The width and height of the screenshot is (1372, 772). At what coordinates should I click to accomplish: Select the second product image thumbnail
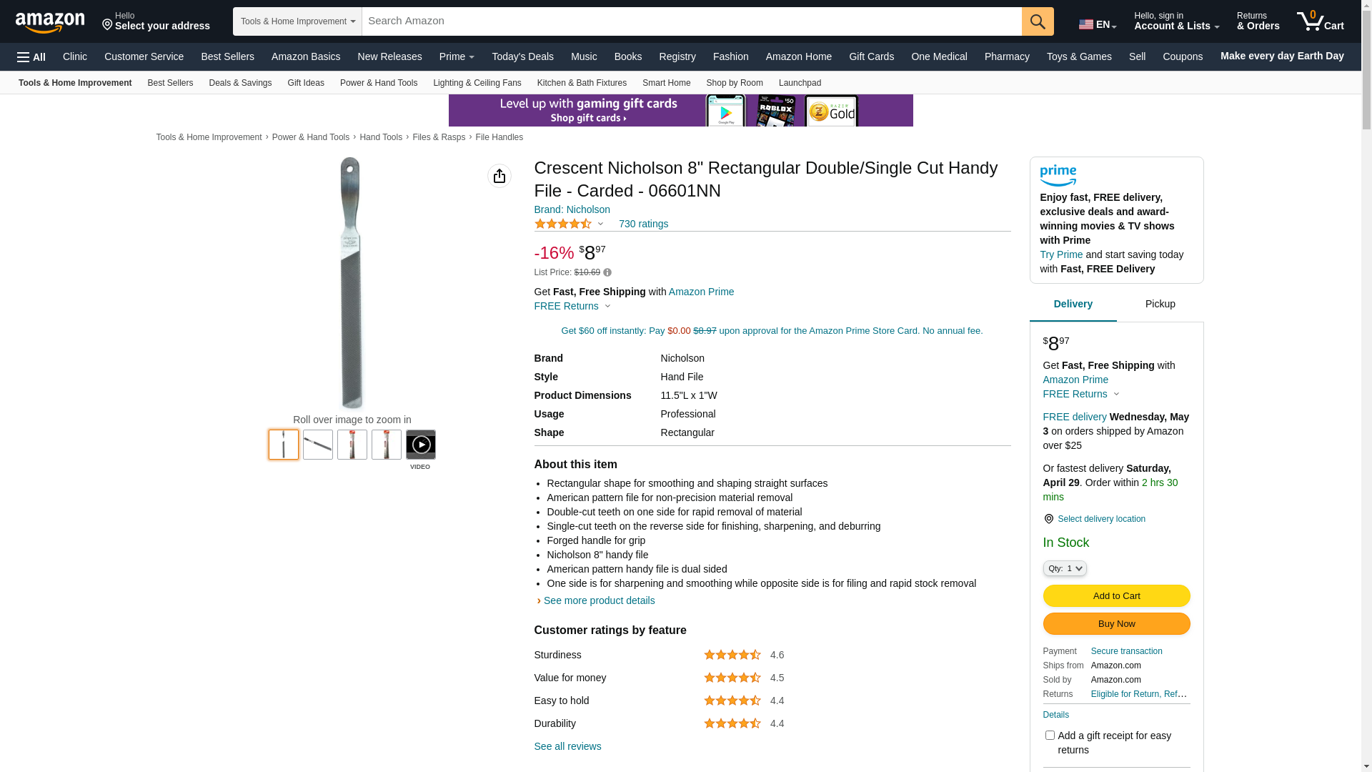(318, 445)
